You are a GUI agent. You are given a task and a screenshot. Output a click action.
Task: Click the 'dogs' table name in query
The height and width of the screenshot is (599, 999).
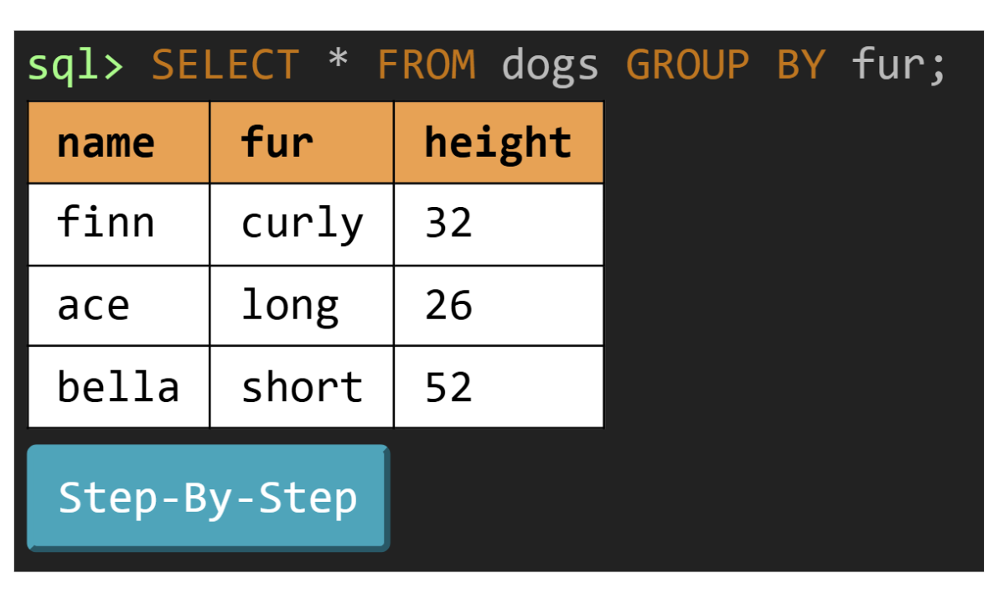(x=550, y=65)
